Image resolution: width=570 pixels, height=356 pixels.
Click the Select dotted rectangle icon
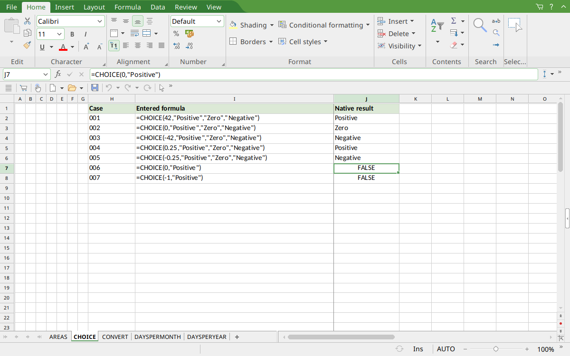[515, 25]
